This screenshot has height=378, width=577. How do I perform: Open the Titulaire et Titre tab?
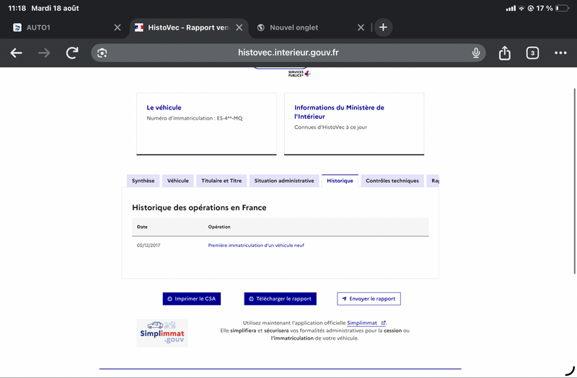(221, 181)
